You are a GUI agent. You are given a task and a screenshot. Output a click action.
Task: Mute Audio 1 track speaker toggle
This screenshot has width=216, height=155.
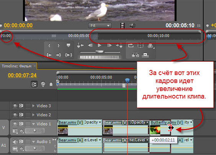pyautogui.click(x=15, y=142)
